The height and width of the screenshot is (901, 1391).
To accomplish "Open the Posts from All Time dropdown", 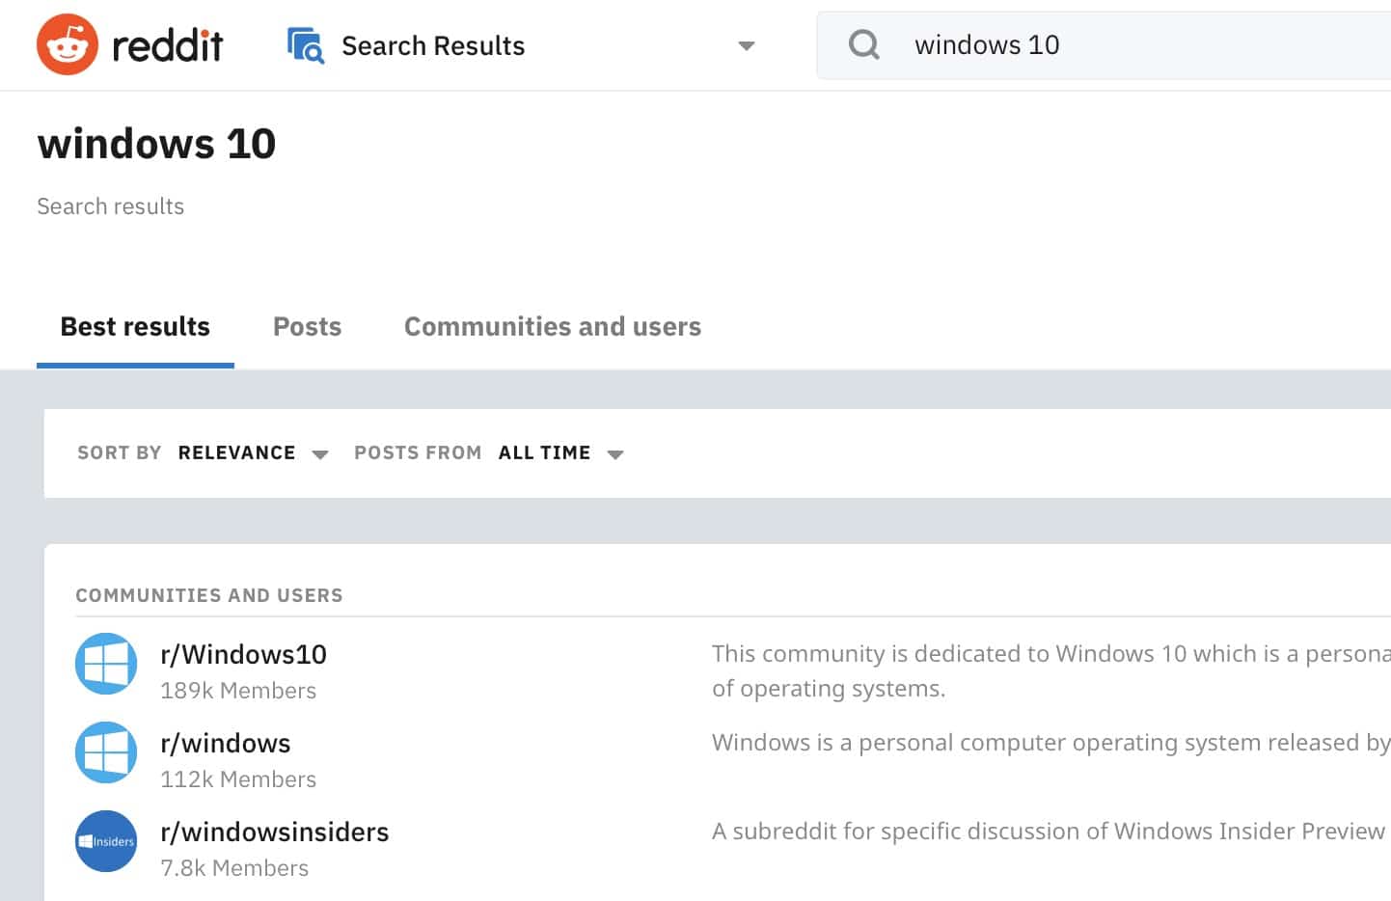I will pyautogui.click(x=560, y=453).
